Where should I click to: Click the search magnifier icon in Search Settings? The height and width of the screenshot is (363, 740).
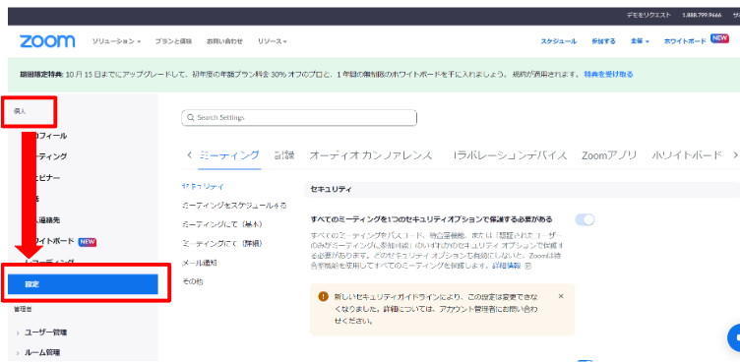191,118
